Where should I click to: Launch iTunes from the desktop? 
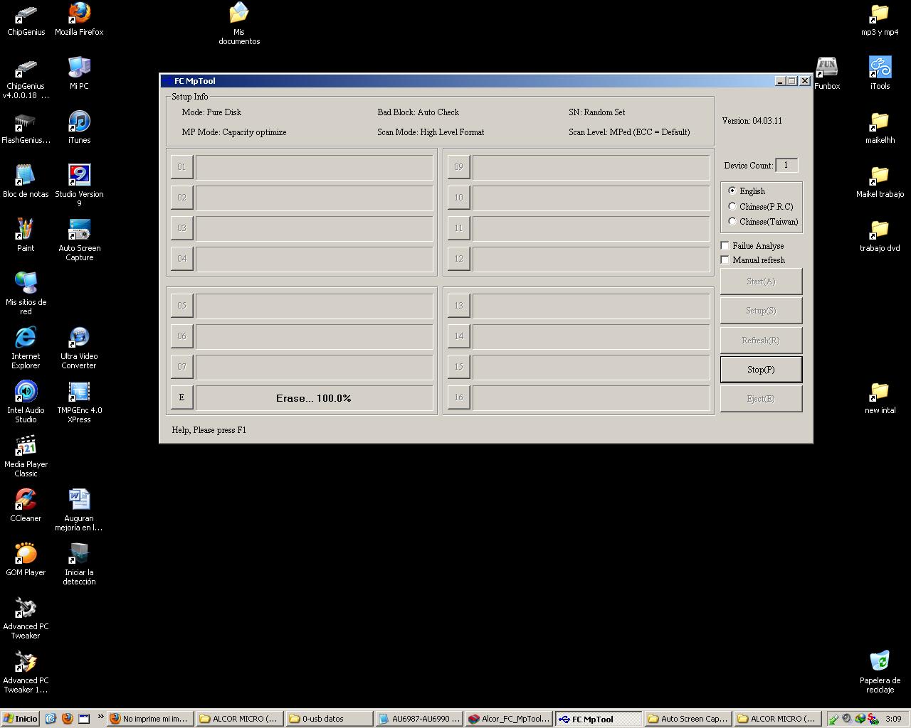[x=78, y=121]
